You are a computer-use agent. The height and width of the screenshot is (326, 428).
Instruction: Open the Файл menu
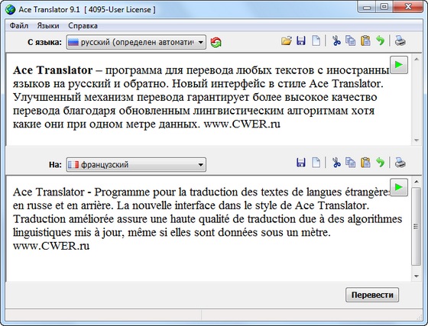(x=19, y=26)
